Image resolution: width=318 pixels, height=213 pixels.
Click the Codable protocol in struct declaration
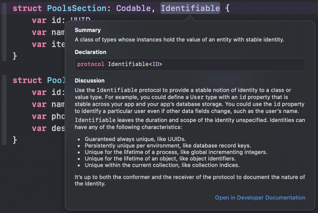click(133, 8)
